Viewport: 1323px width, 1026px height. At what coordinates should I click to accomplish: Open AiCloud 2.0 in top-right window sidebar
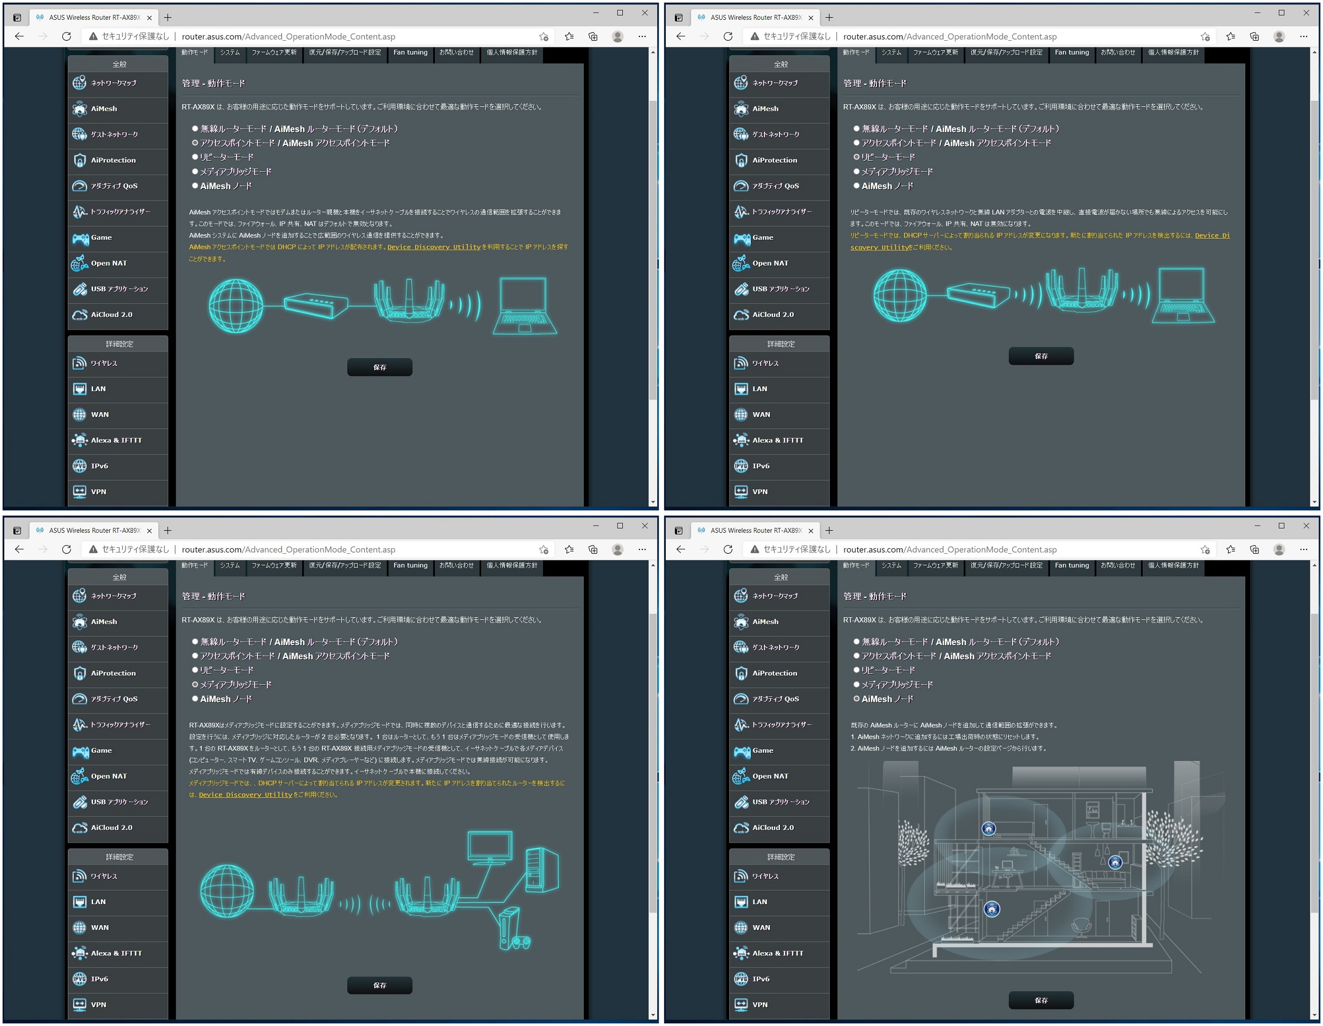click(779, 315)
